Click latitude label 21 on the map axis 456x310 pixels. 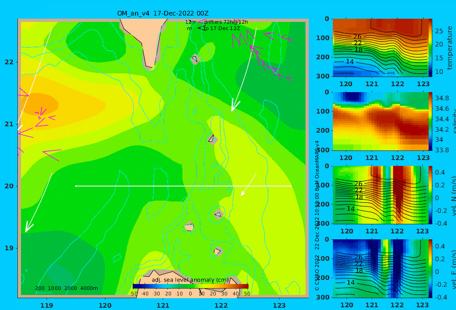click(9, 124)
